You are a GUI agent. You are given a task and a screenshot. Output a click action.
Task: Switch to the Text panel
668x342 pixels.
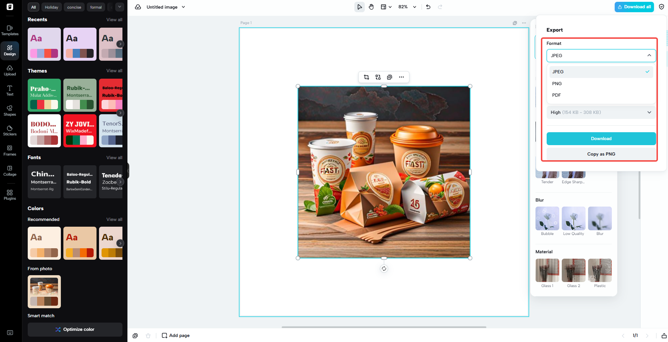tap(10, 91)
